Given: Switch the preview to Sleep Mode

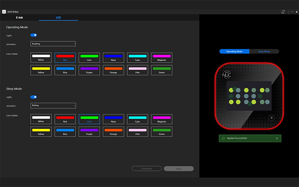Looking at the screenshot, I should click(x=264, y=51).
